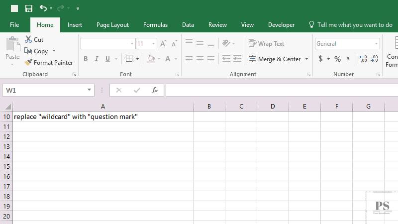Toggle Underline formatting
398x224 pixels.
tap(107, 59)
